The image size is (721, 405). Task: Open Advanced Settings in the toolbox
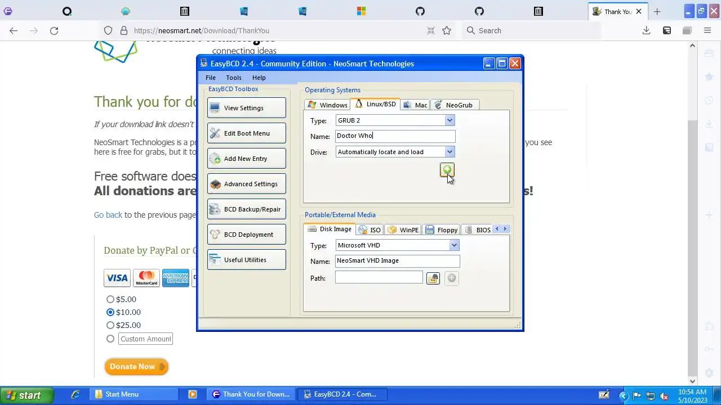[247, 184]
